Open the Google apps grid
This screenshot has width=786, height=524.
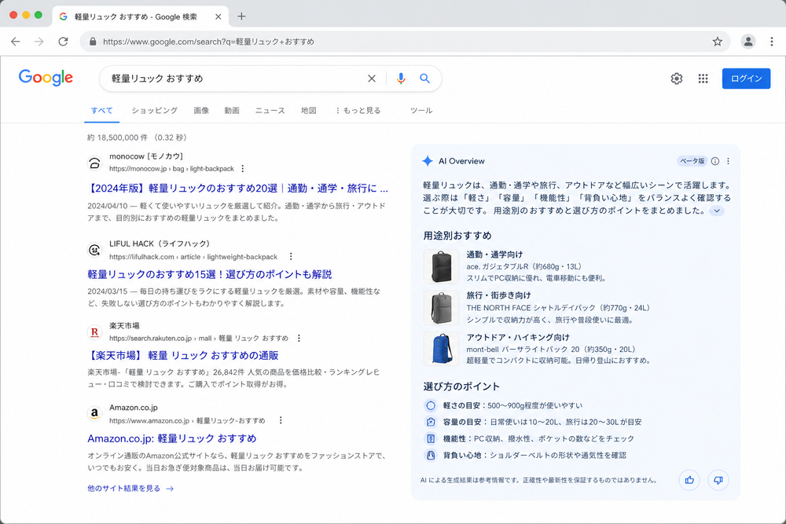point(703,78)
